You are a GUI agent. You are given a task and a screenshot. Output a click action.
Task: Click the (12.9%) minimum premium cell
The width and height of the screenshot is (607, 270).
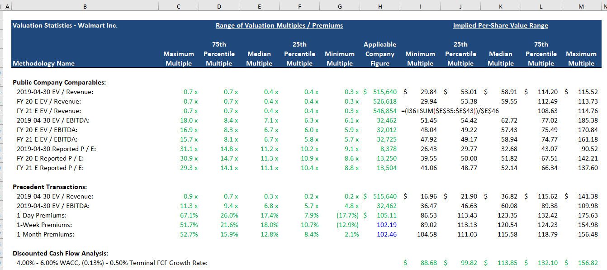347,225
